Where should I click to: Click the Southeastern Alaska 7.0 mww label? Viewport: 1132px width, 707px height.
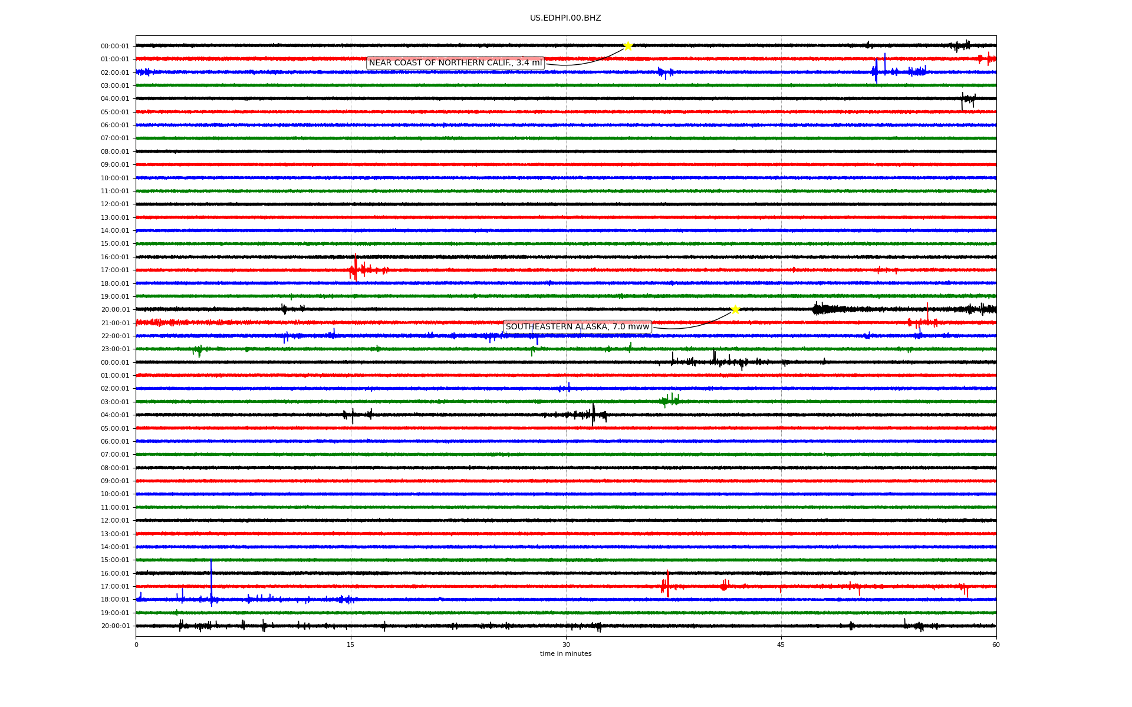coord(577,327)
